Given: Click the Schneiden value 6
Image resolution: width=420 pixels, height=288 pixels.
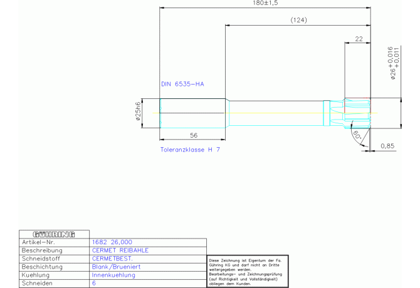Looking at the screenshot, I should click(94, 283).
